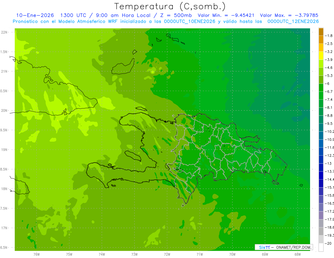Screen dimensions: 334x258
Task: Click the "71W" longitude axis label
Action: [200, 255]
